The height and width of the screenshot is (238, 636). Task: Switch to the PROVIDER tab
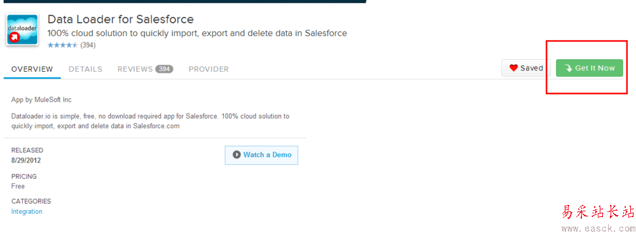209,69
